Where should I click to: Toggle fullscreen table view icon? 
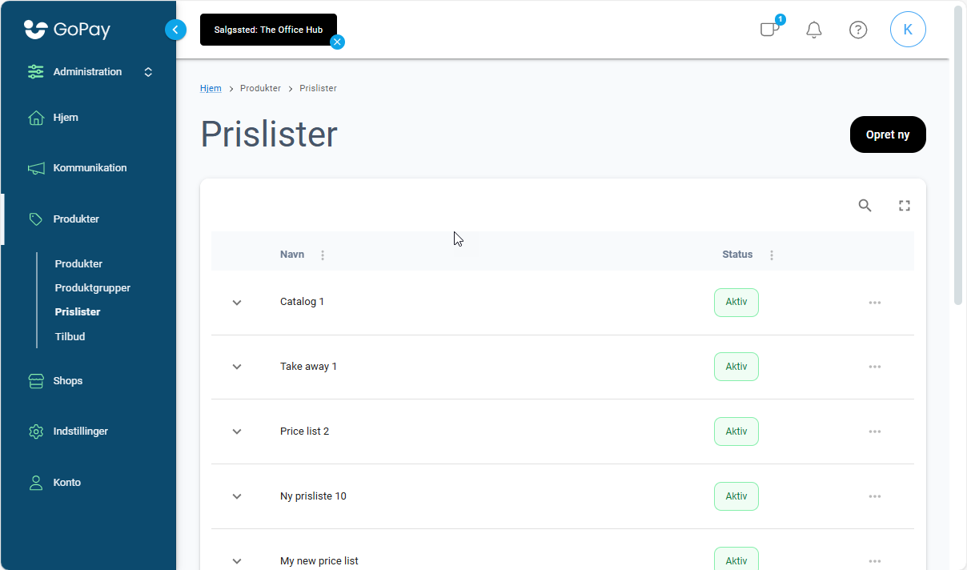[905, 206]
